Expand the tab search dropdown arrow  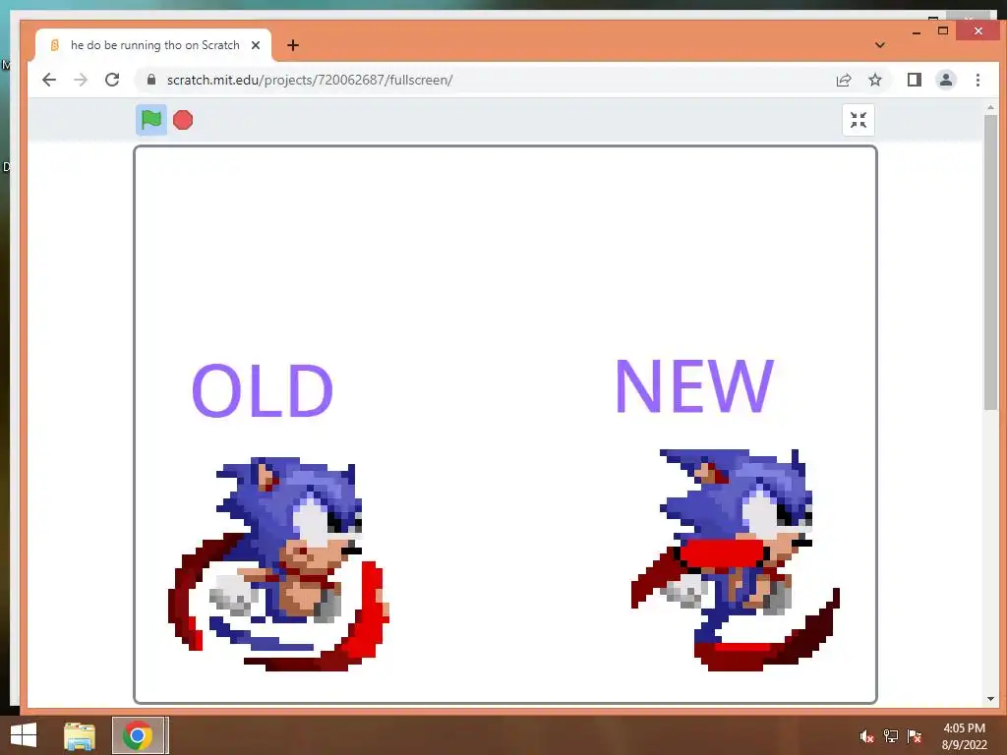(x=880, y=45)
